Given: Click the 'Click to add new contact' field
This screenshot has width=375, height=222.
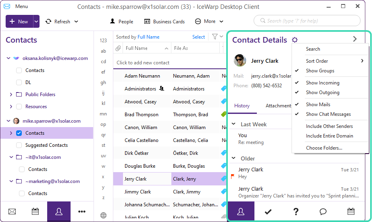Looking at the screenshot, I should click(170, 63).
